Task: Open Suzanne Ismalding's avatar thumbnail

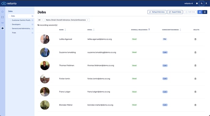Action: [x=45, y=52]
